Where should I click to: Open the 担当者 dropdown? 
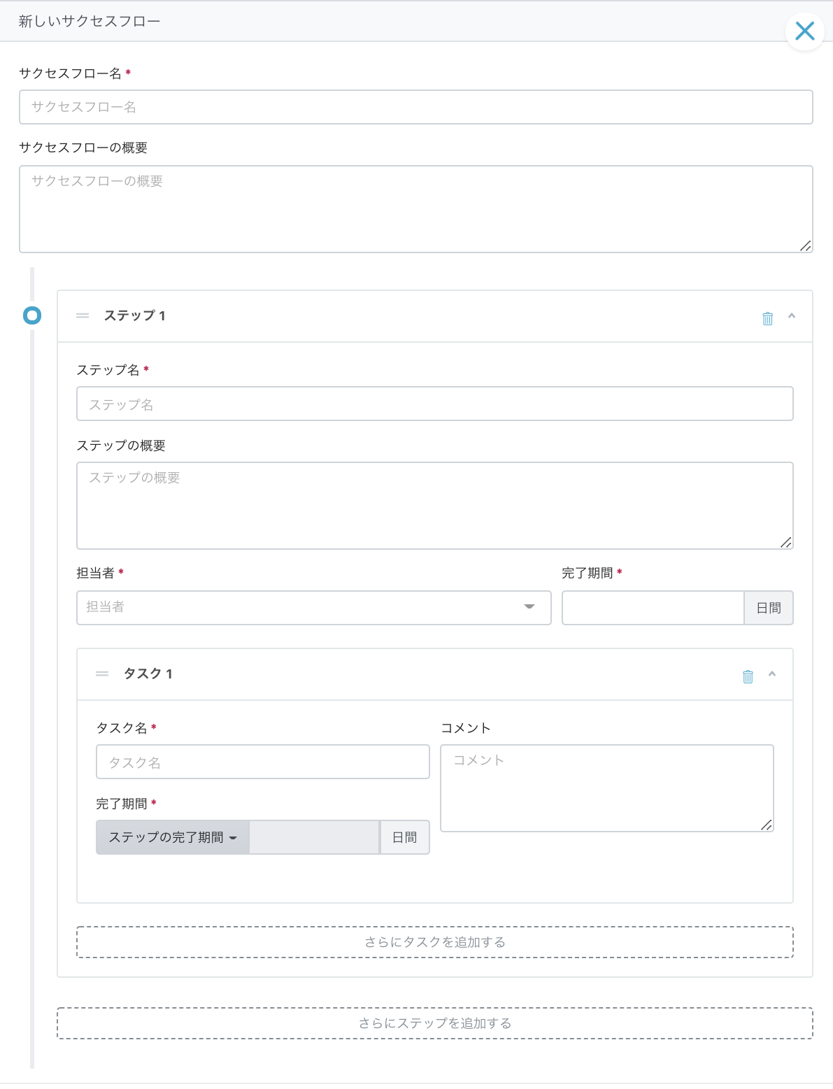(x=314, y=607)
